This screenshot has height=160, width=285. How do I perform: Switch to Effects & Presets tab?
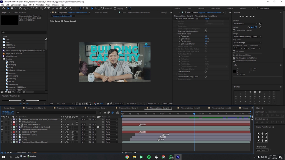[20, 12]
